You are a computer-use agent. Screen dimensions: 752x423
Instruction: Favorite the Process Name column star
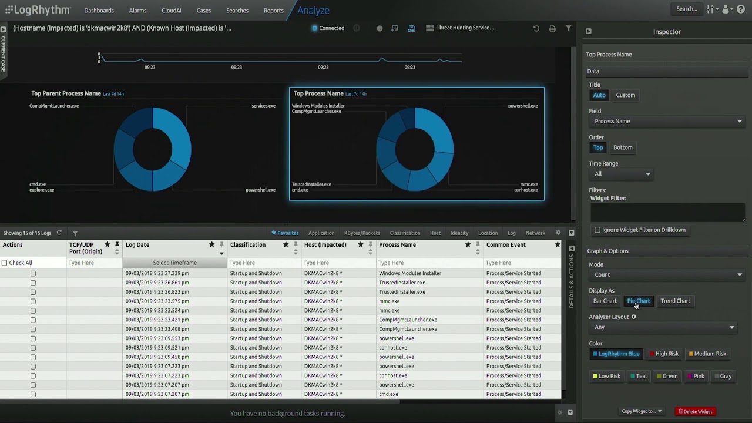point(468,244)
